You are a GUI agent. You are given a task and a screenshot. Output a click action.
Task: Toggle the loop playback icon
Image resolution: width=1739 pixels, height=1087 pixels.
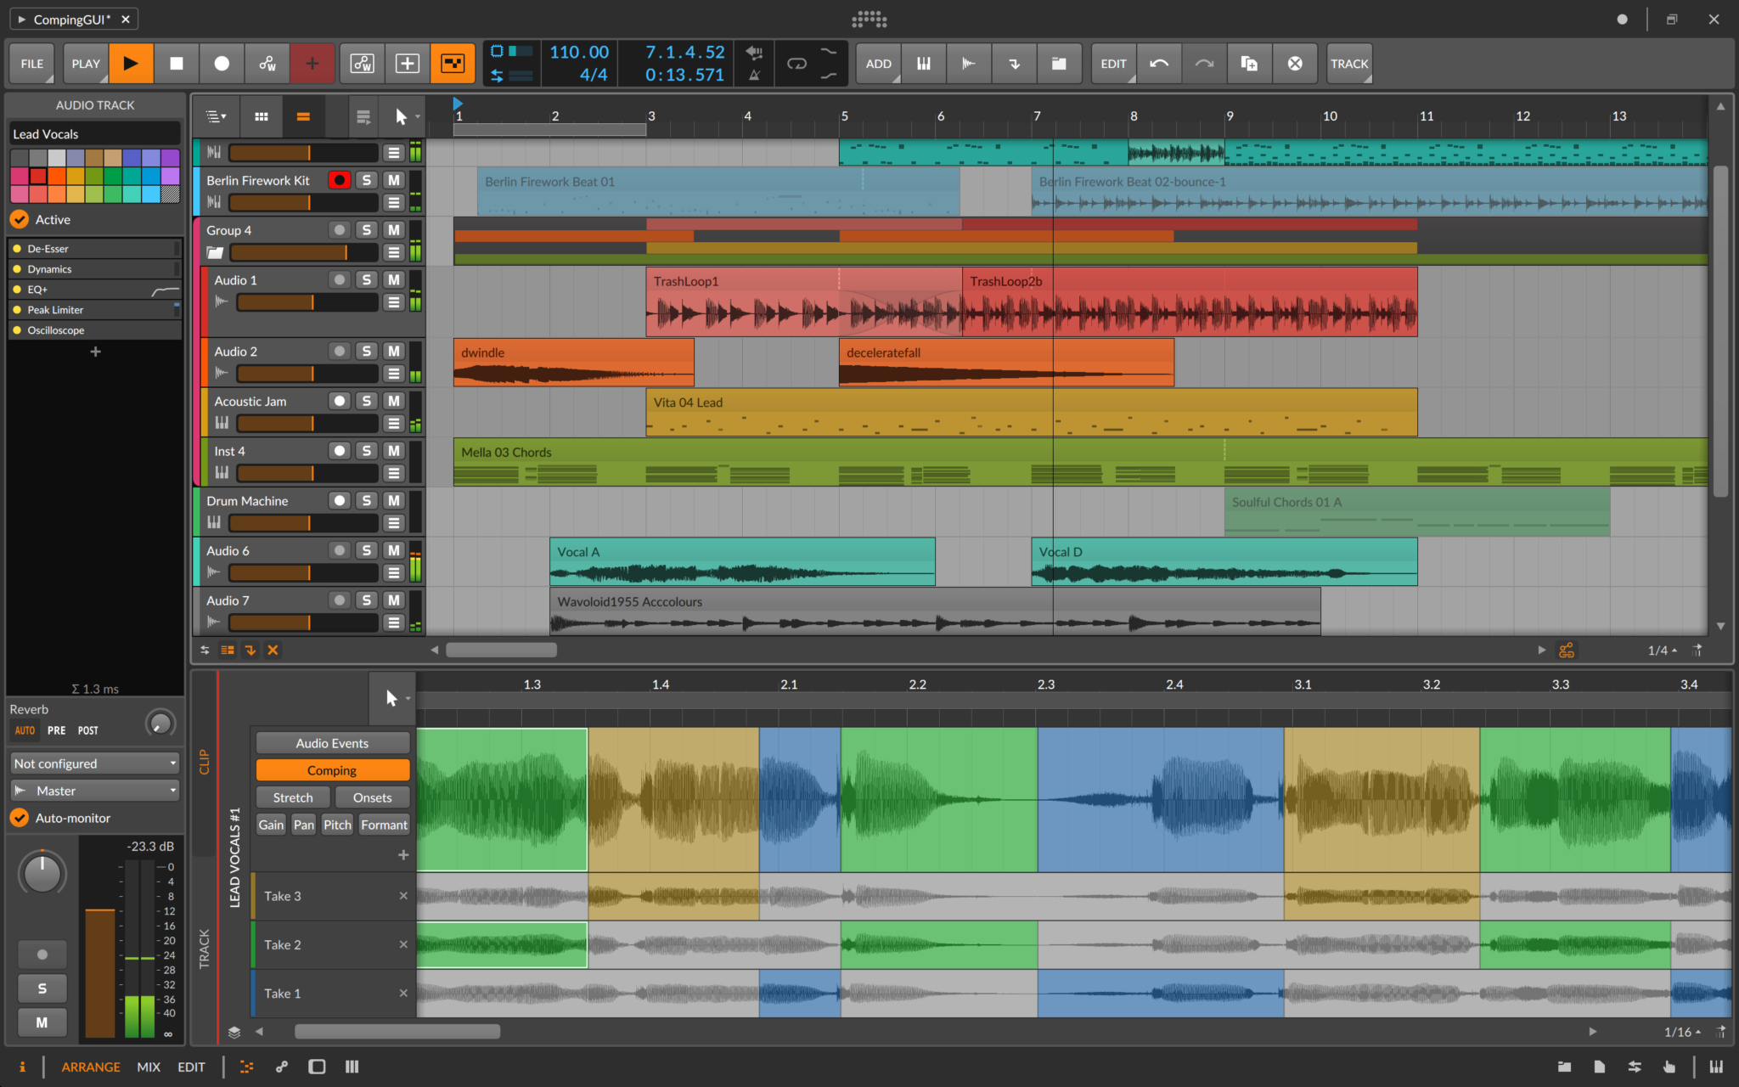(x=796, y=63)
